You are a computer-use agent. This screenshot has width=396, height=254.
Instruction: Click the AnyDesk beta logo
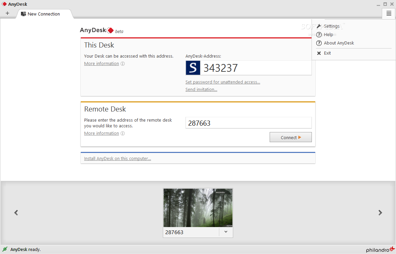(101, 30)
